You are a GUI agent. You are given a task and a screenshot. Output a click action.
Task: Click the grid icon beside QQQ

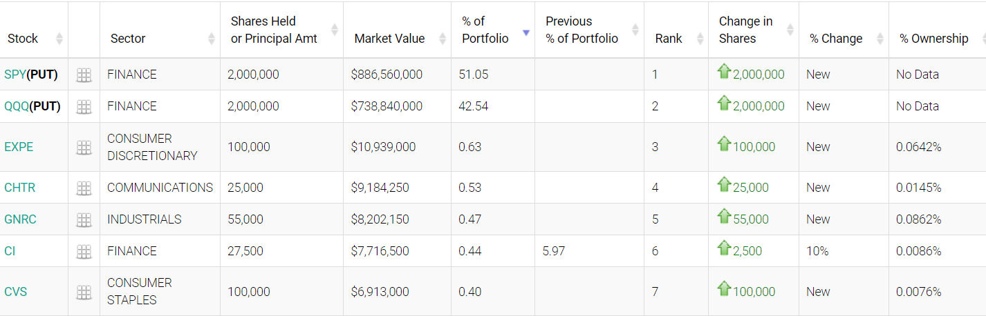pos(84,106)
